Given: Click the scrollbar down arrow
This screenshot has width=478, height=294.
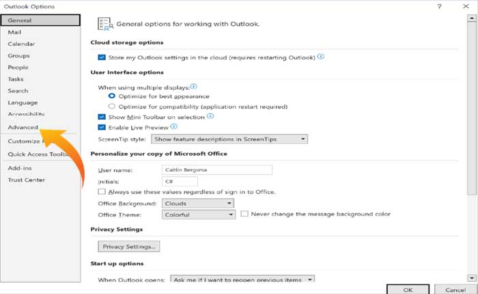Looking at the screenshot, I should (471, 277).
